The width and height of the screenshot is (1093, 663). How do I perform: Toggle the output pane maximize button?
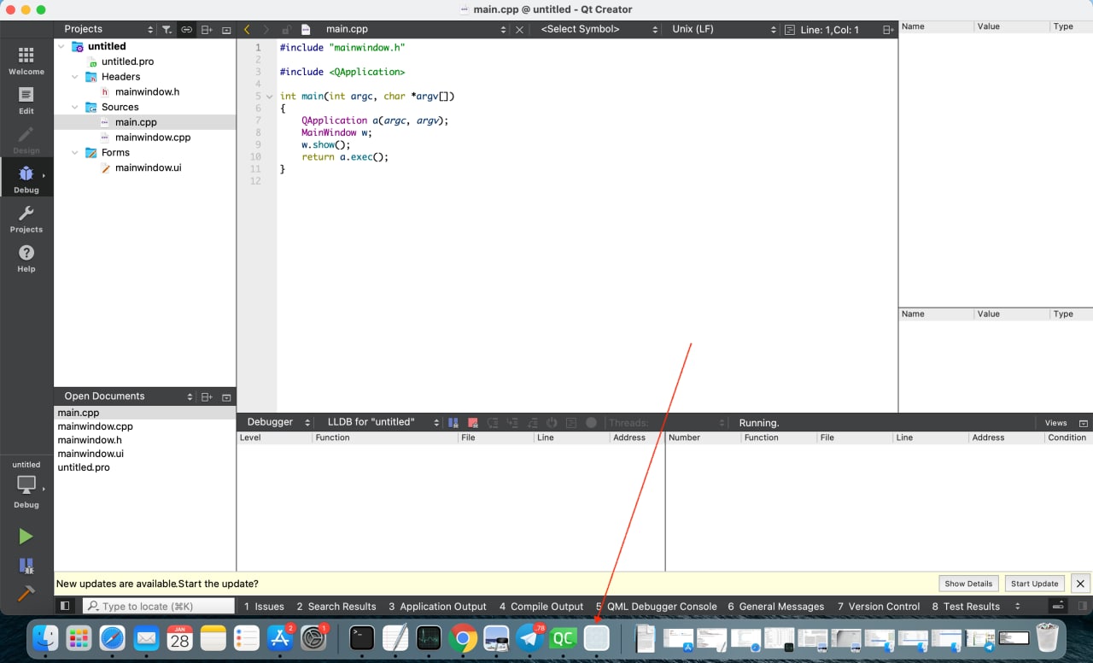click(1057, 606)
